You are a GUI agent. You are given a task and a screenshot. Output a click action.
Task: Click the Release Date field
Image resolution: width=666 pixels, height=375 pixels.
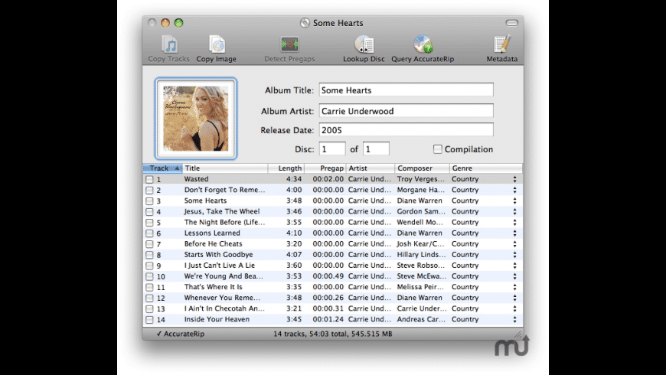coord(406,130)
